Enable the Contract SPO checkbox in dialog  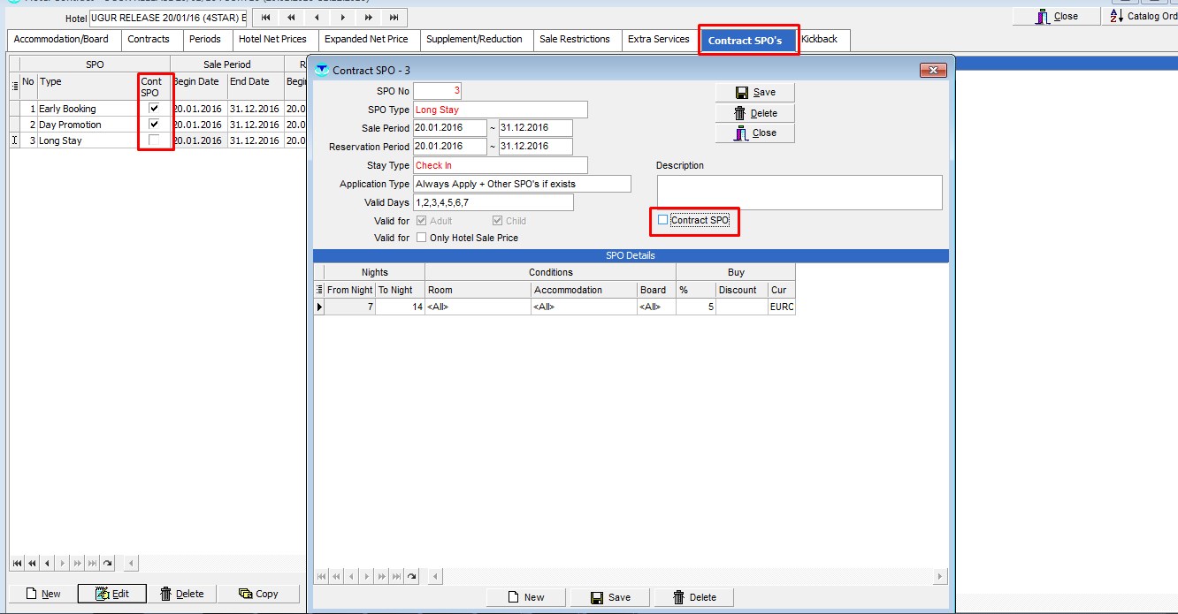tap(663, 220)
